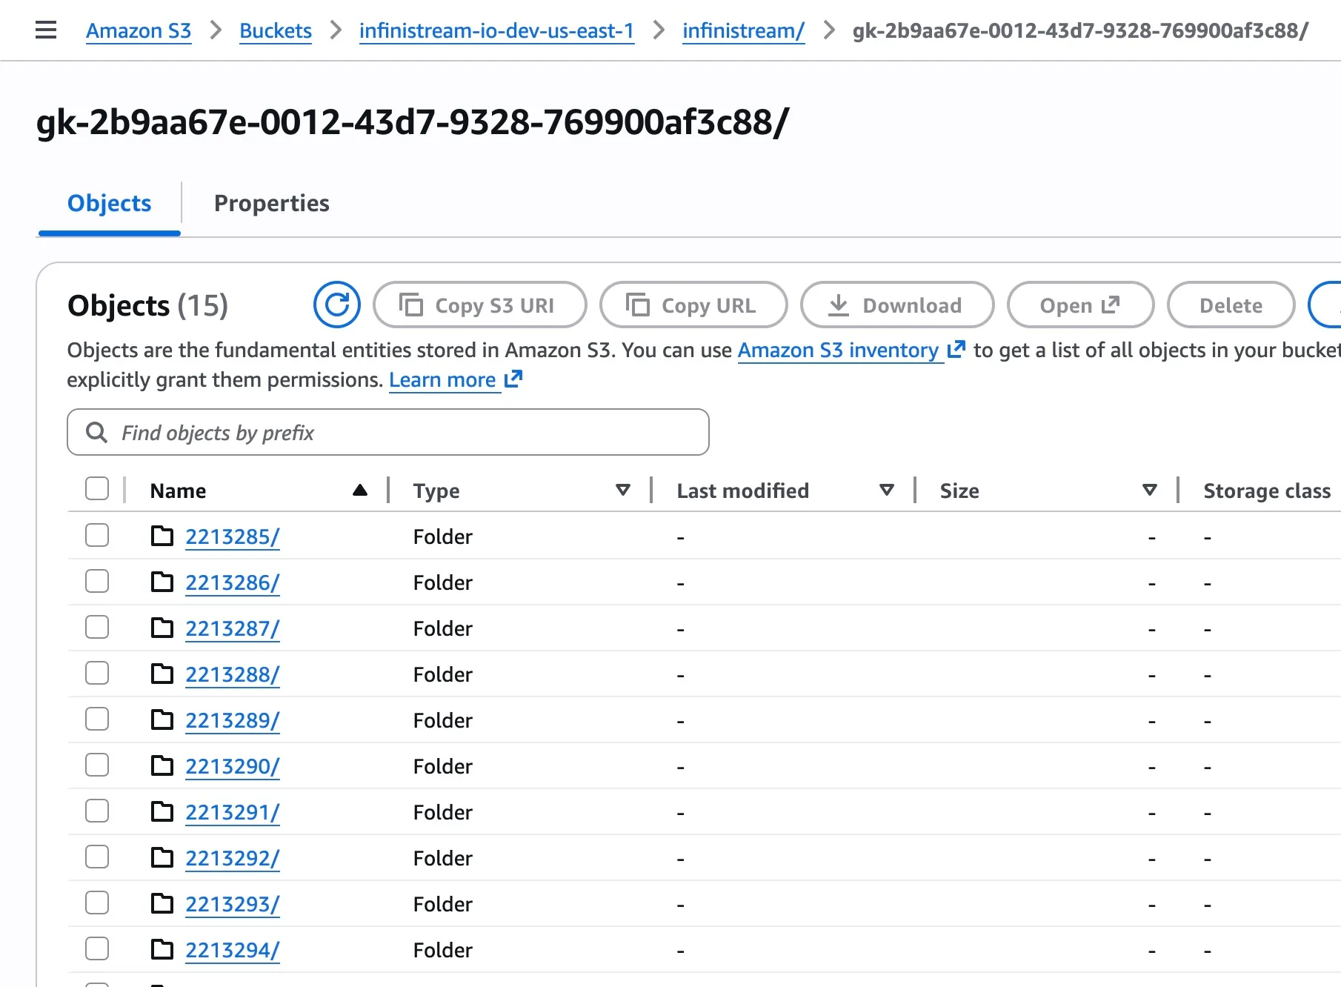Image resolution: width=1341 pixels, height=987 pixels.
Task: Click the folder icon for 2213289/
Action: click(162, 720)
